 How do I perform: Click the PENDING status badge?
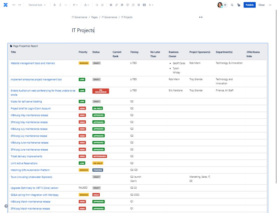point(98,170)
